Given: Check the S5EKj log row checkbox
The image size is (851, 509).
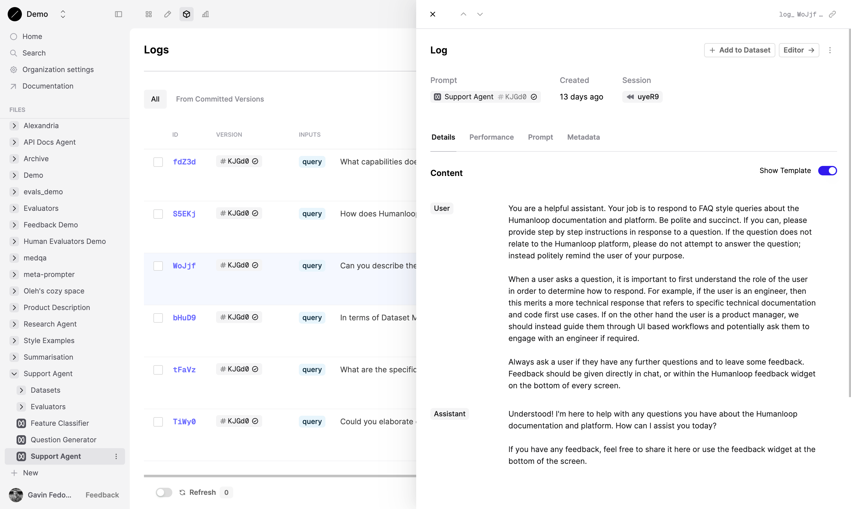Looking at the screenshot, I should [x=158, y=214].
